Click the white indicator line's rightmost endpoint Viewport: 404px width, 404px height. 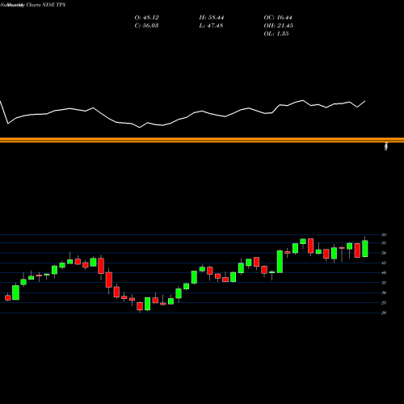pyautogui.click(x=365, y=101)
